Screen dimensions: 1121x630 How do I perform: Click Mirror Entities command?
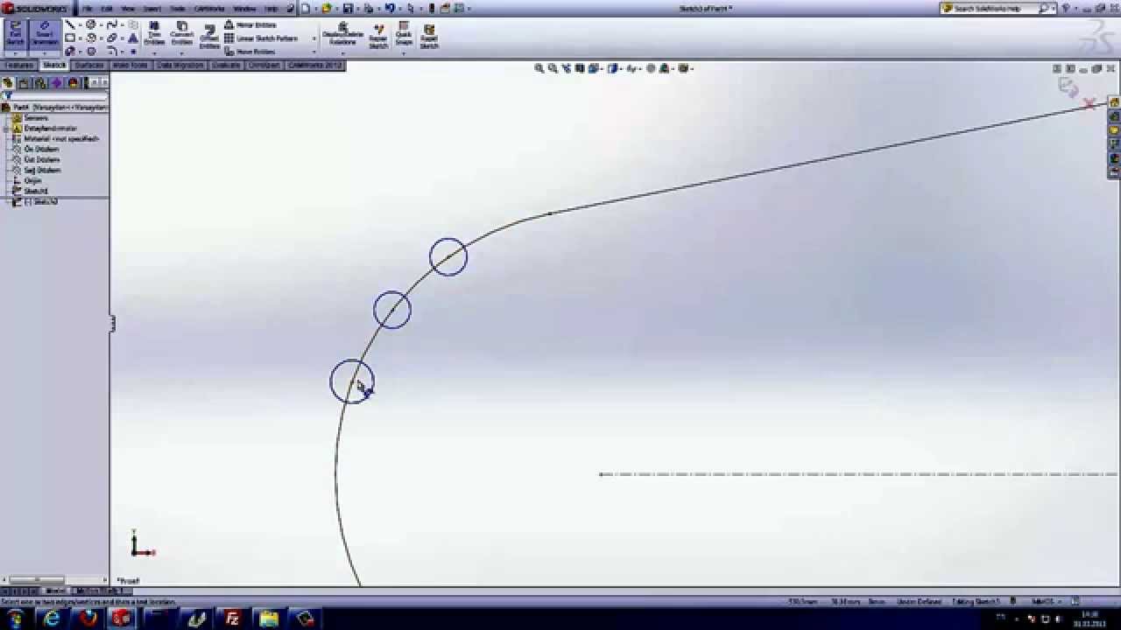(x=250, y=25)
